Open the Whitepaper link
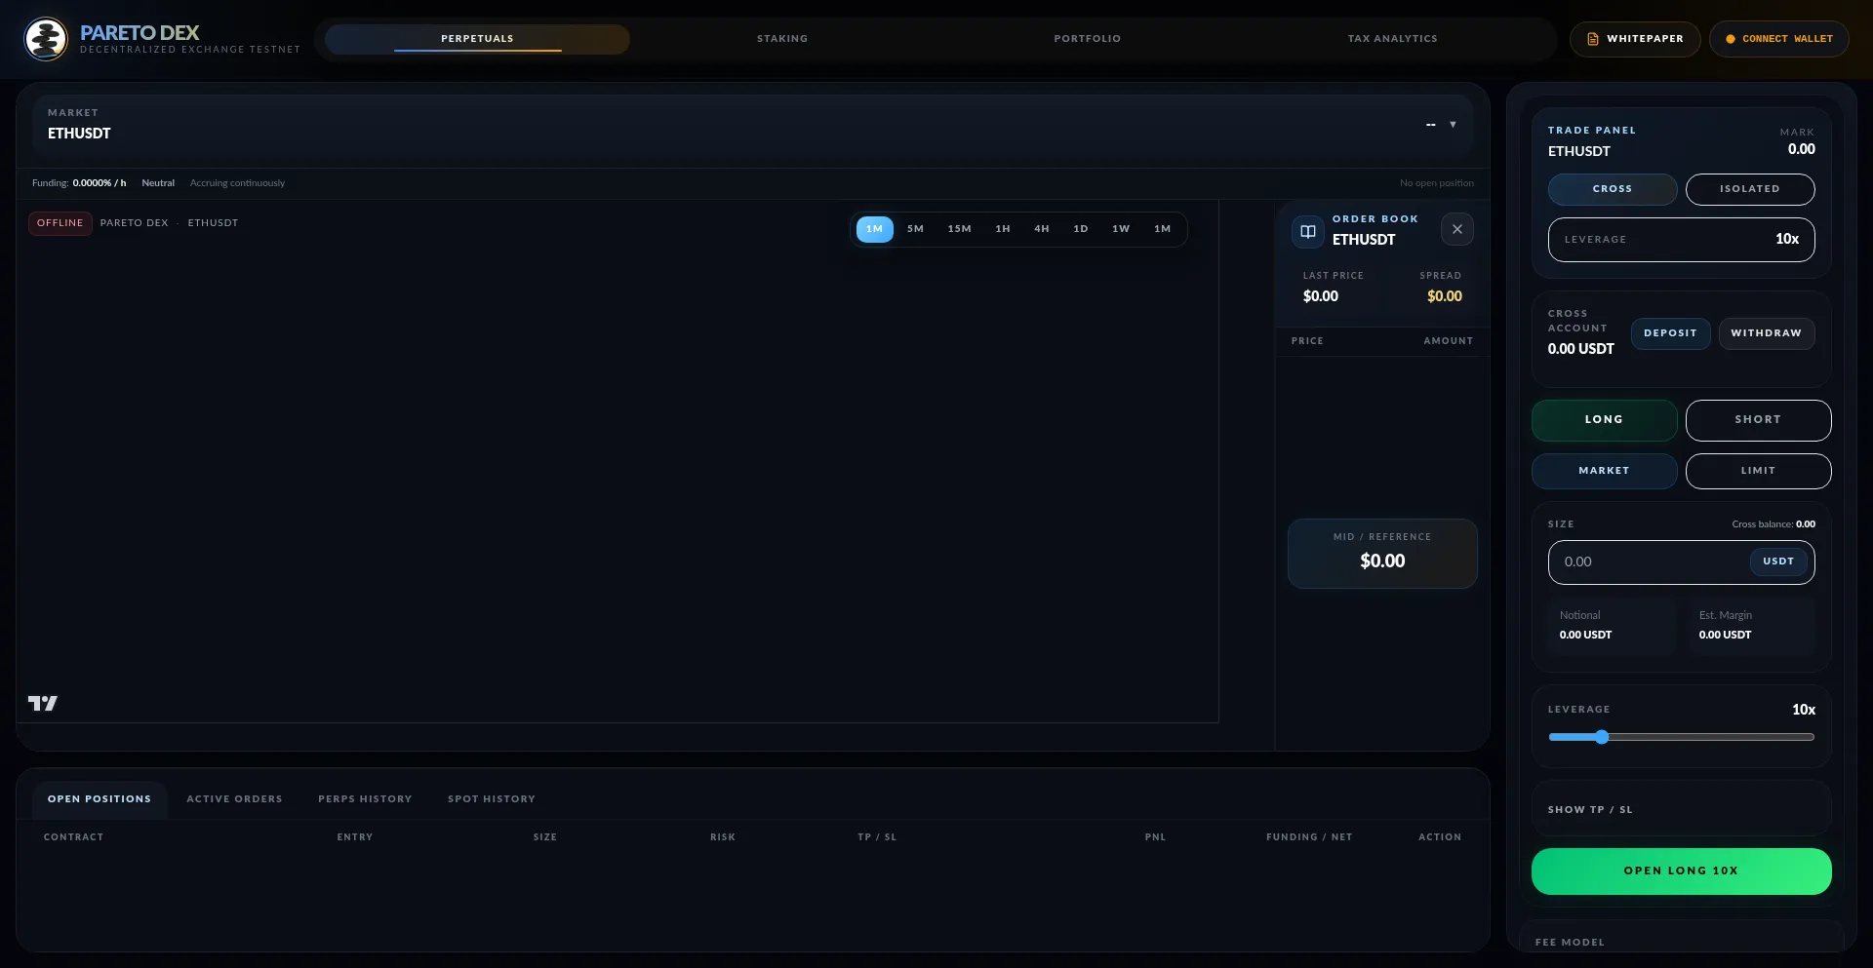This screenshot has height=968, width=1873. [1635, 39]
